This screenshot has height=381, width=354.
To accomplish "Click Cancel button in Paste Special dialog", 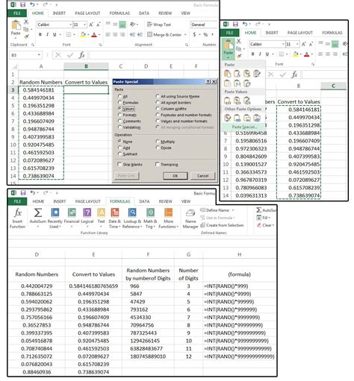I will pyautogui.click(x=202, y=176).
